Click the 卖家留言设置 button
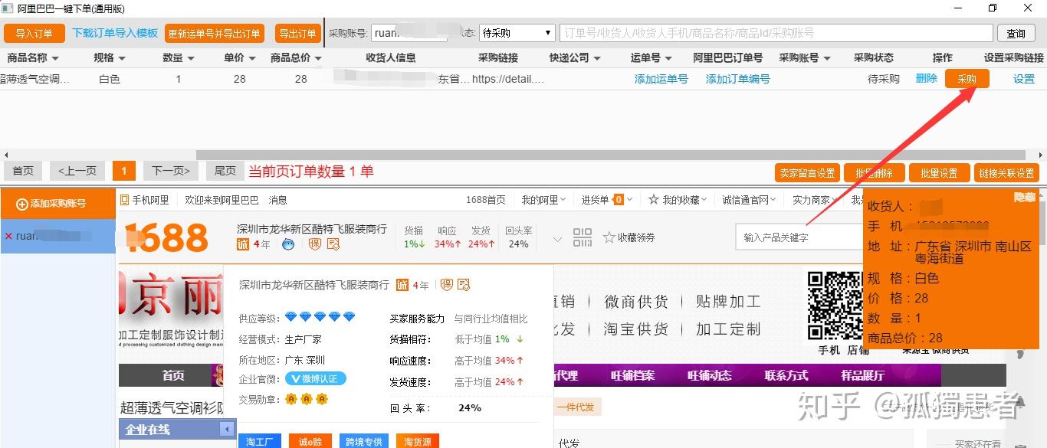 click(x=808, y=173)
